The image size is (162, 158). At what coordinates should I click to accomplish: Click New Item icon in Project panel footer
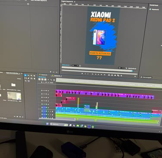pos(20,117)
